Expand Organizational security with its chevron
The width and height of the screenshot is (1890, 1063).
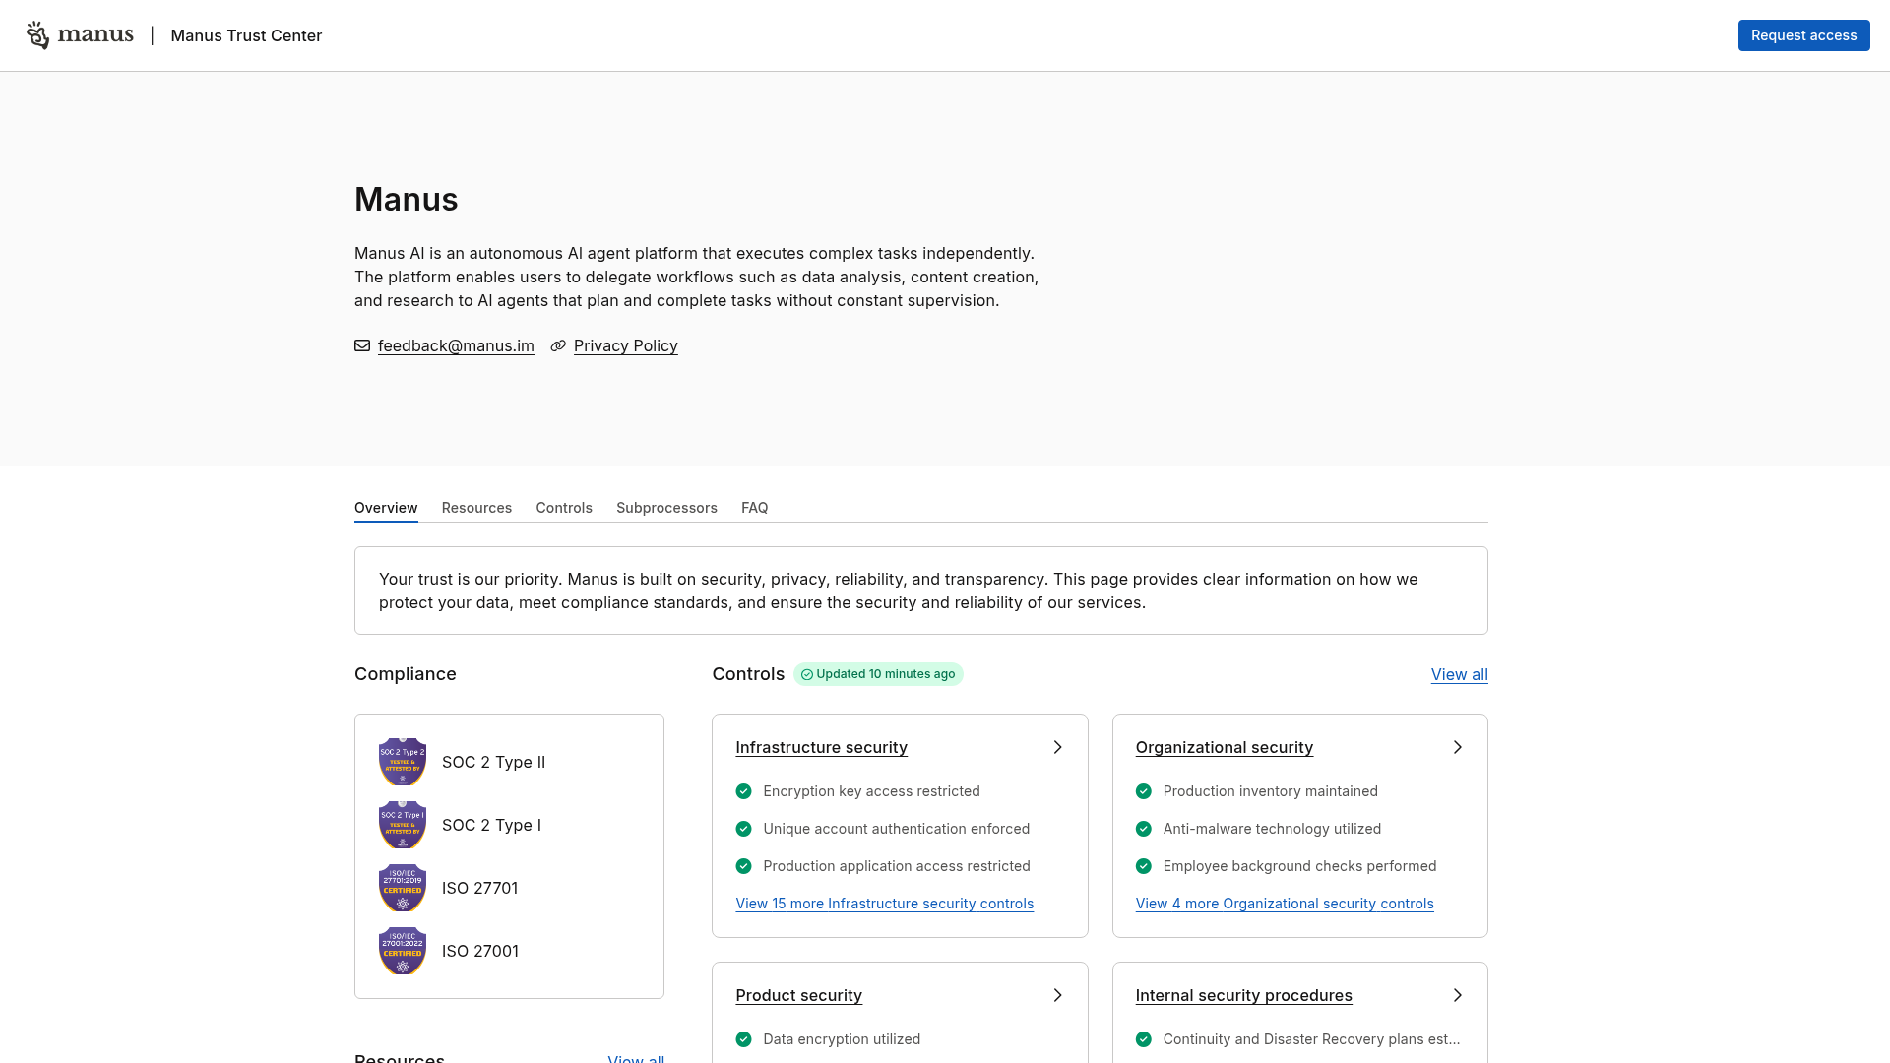(x=1458, y=747)
